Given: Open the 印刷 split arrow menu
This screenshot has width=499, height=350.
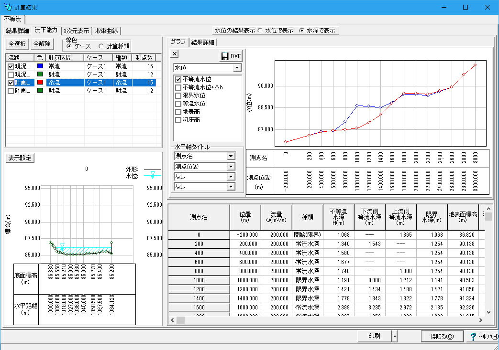Looking at the screenshot, I should 394,336.
